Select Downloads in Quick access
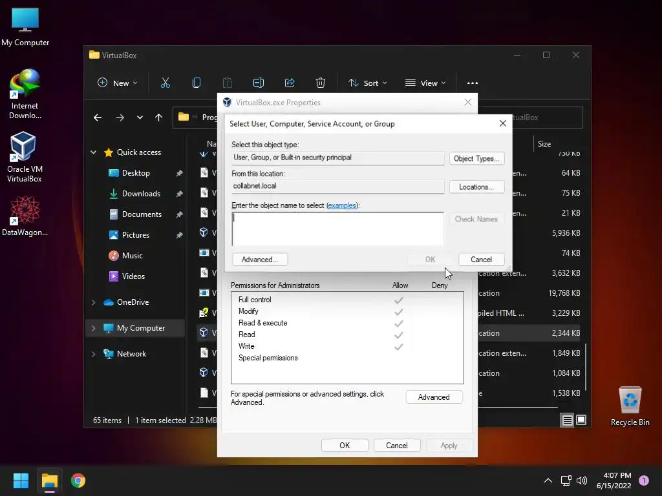 click(x=141, y=194)
